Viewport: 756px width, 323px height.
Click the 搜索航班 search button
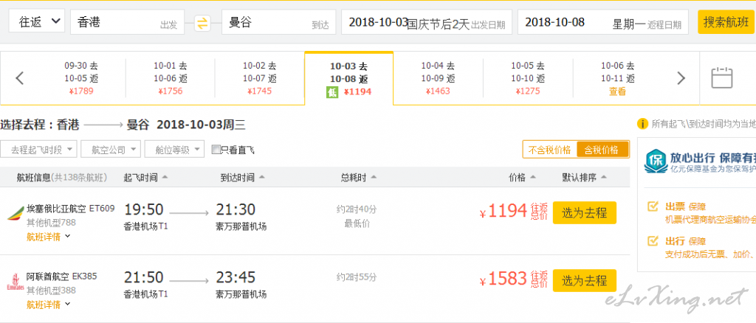[726, 22]
